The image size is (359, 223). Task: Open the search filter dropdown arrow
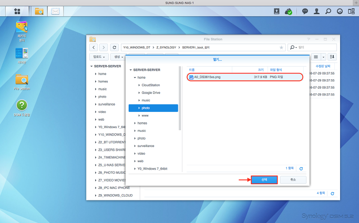click(296, 48)
